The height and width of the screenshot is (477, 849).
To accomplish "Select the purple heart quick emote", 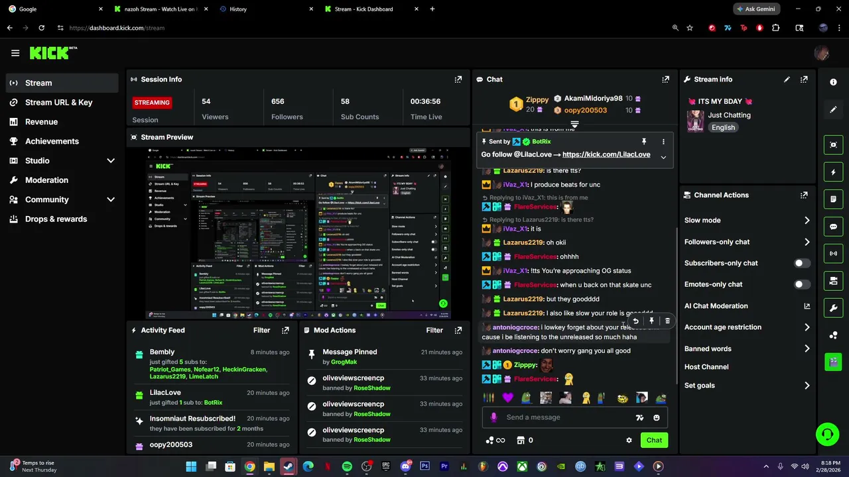I will pyautogui.click(x=507, y=398).
